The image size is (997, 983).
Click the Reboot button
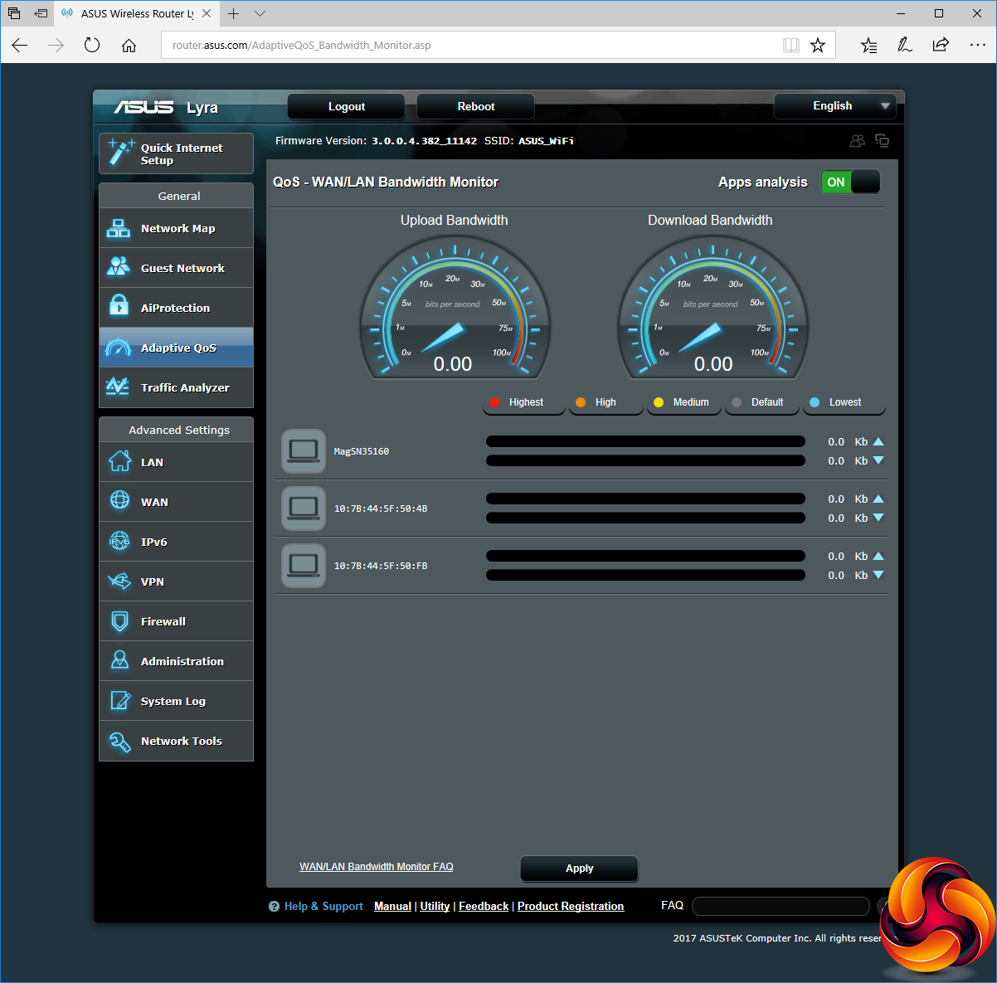pos(475,106)
